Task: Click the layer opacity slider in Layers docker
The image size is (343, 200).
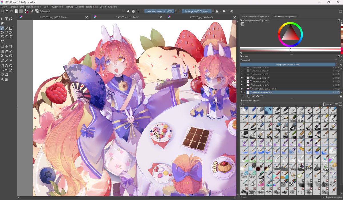Action: coord(288,65)
